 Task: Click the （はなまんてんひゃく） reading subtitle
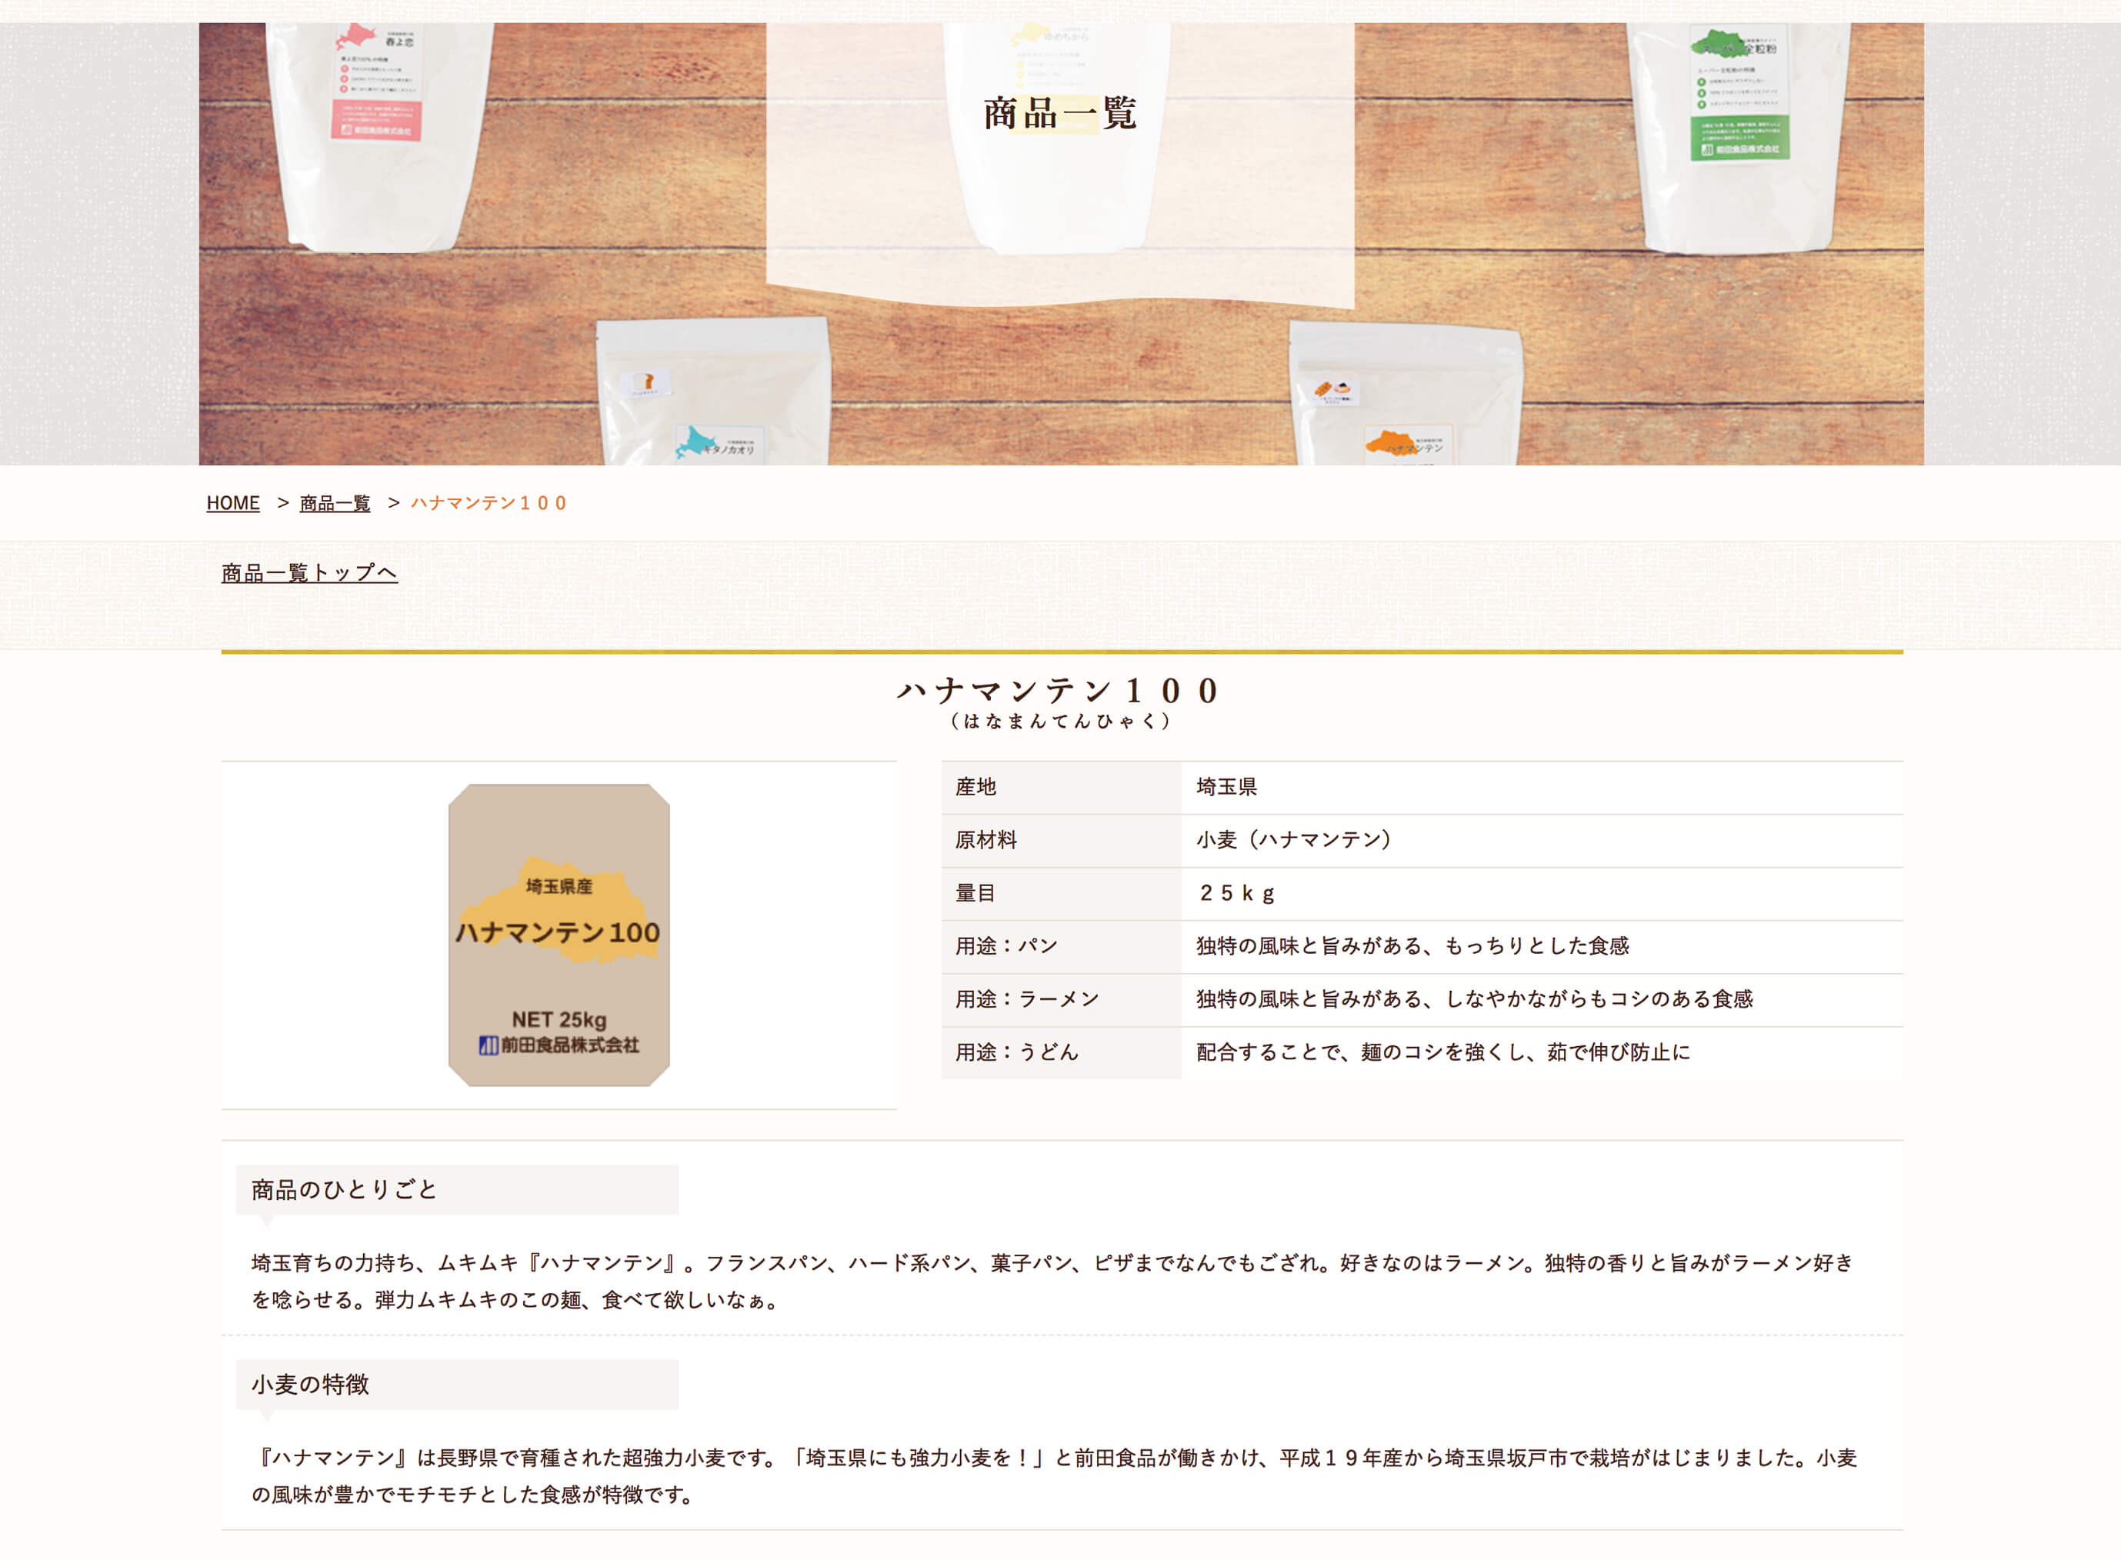point(1059,722)
